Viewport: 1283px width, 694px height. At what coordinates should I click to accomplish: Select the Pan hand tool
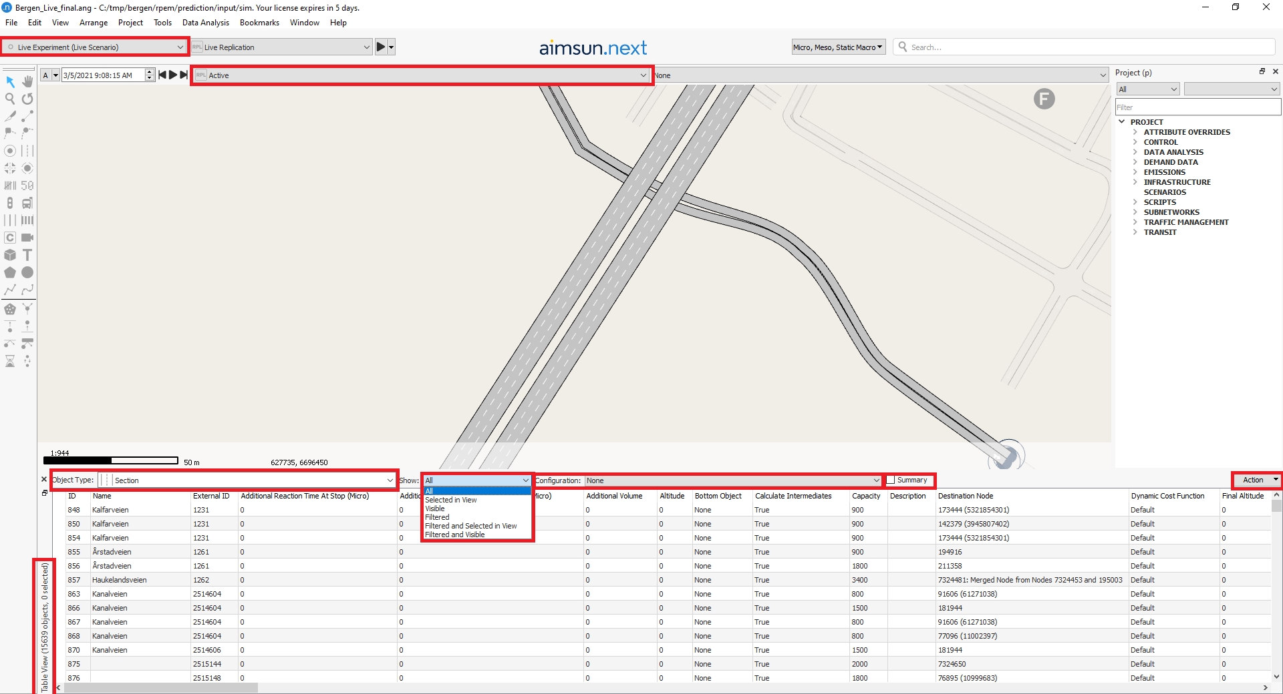pyautogui.click(x=27, y=81)
